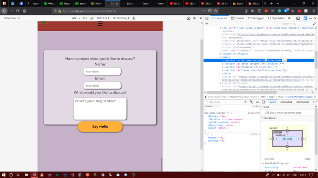Click the Say Hello button

tap(100, 127)
